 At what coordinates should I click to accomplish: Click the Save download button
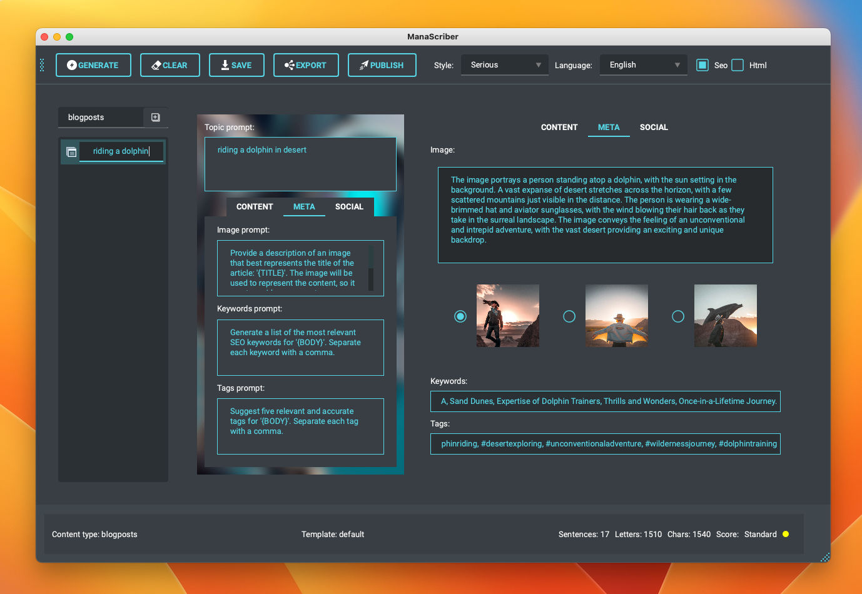(x=236, y=65)
